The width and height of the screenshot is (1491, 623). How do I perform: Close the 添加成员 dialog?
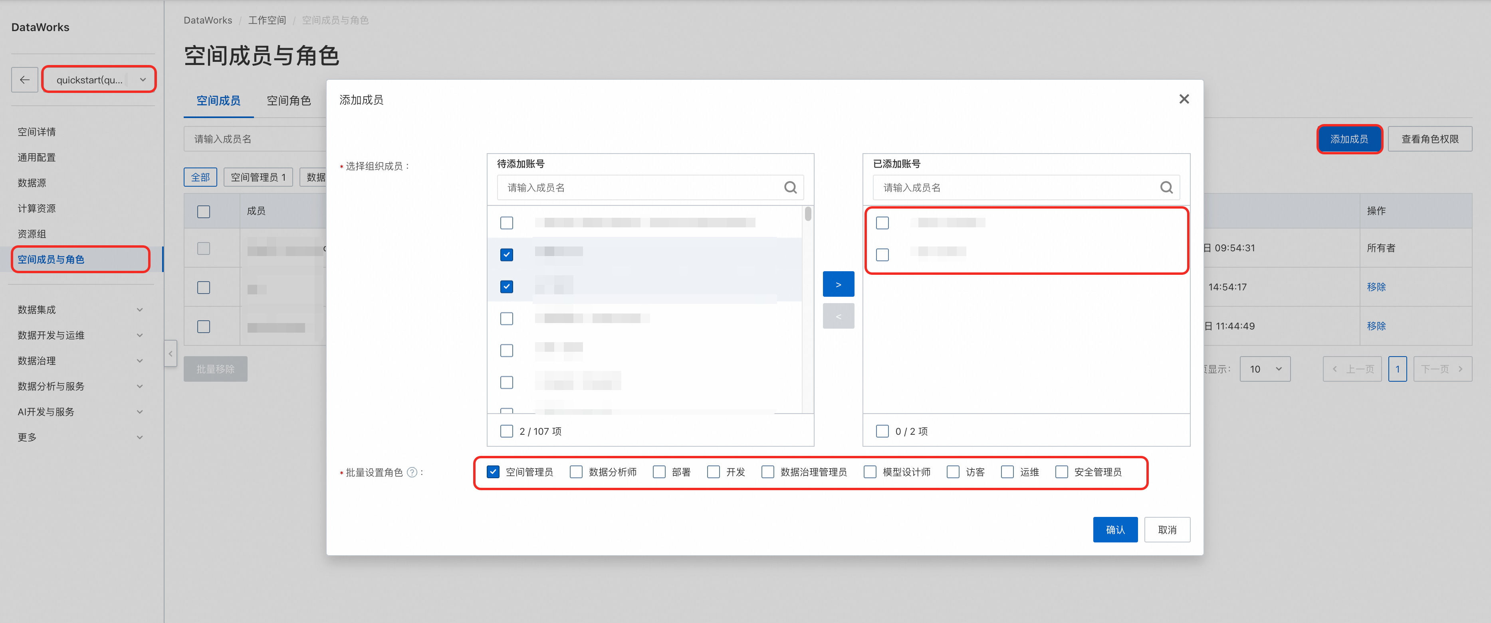click(1184, 99)
